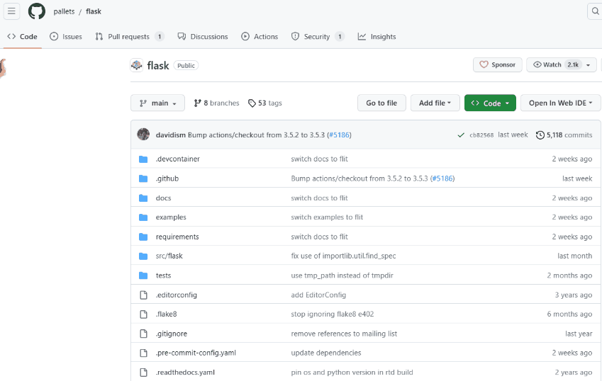
Task: Click the folder icon for .devcontainer
Action: (143, 159)
